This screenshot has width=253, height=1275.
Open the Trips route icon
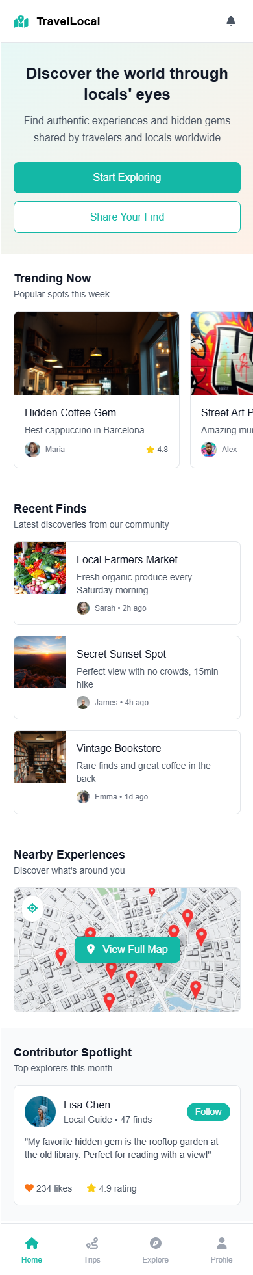tap(92, 1243)
